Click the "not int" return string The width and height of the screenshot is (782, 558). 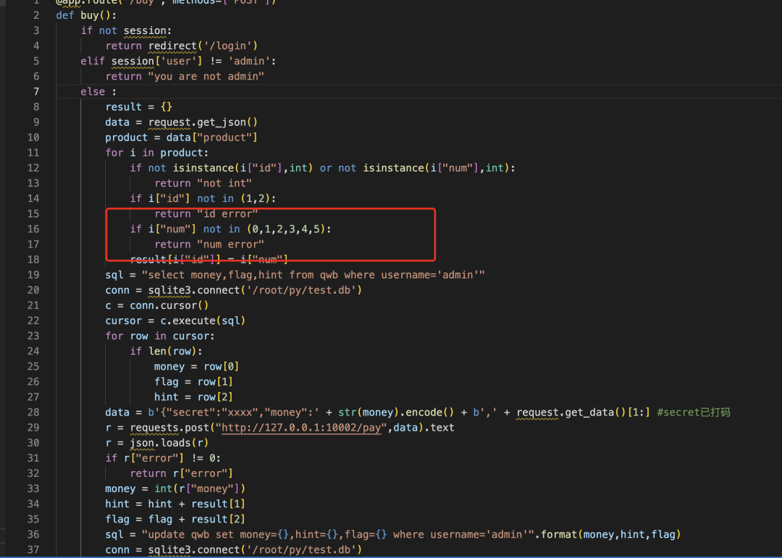tap(224, 184)
